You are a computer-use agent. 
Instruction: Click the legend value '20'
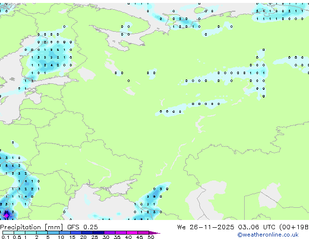(83, 237)
